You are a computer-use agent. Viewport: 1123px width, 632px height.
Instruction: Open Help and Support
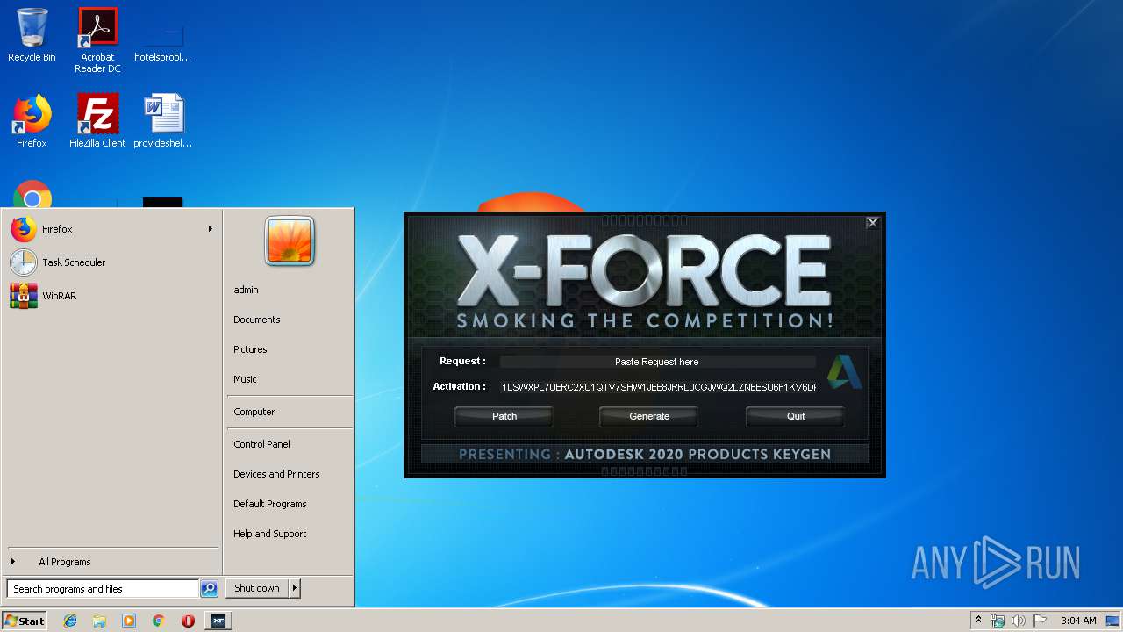269,534
